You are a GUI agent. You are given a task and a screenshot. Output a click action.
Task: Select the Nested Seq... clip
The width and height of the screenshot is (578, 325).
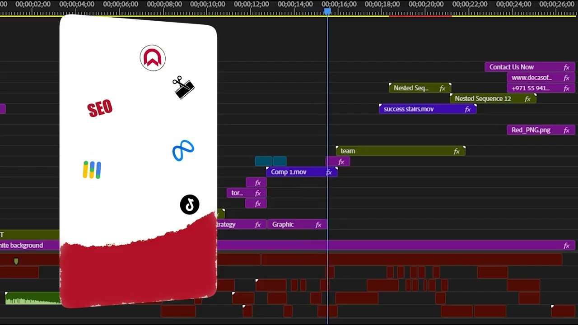point(420,88)
